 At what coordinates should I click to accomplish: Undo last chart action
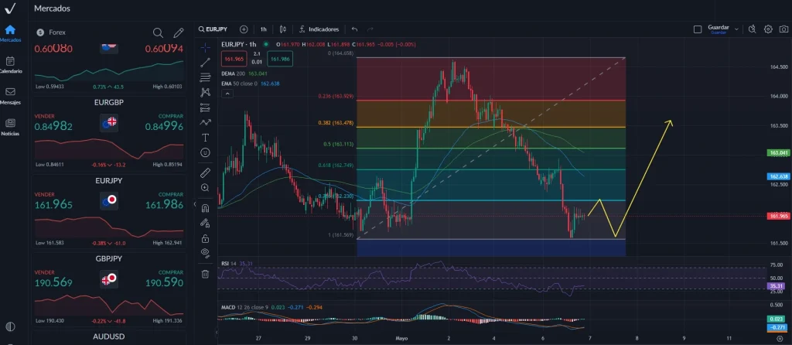pos(354,29)
